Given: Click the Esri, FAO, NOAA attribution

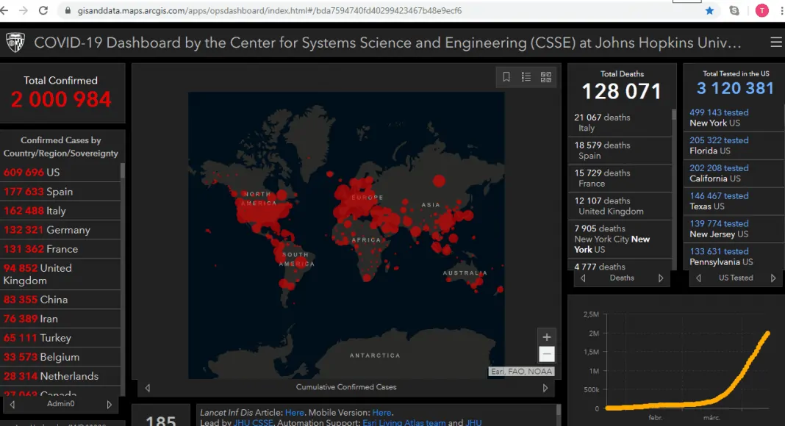Looking at the screenshot, I should point(521,372).
